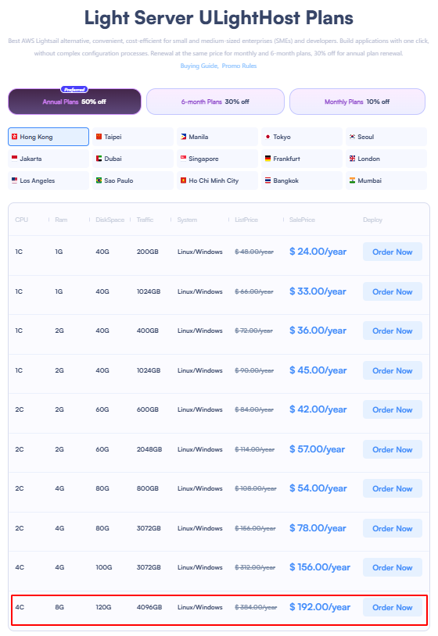Order the $42.00/year plan
This screenshot has height=636, width=438.
coord(393,409)
